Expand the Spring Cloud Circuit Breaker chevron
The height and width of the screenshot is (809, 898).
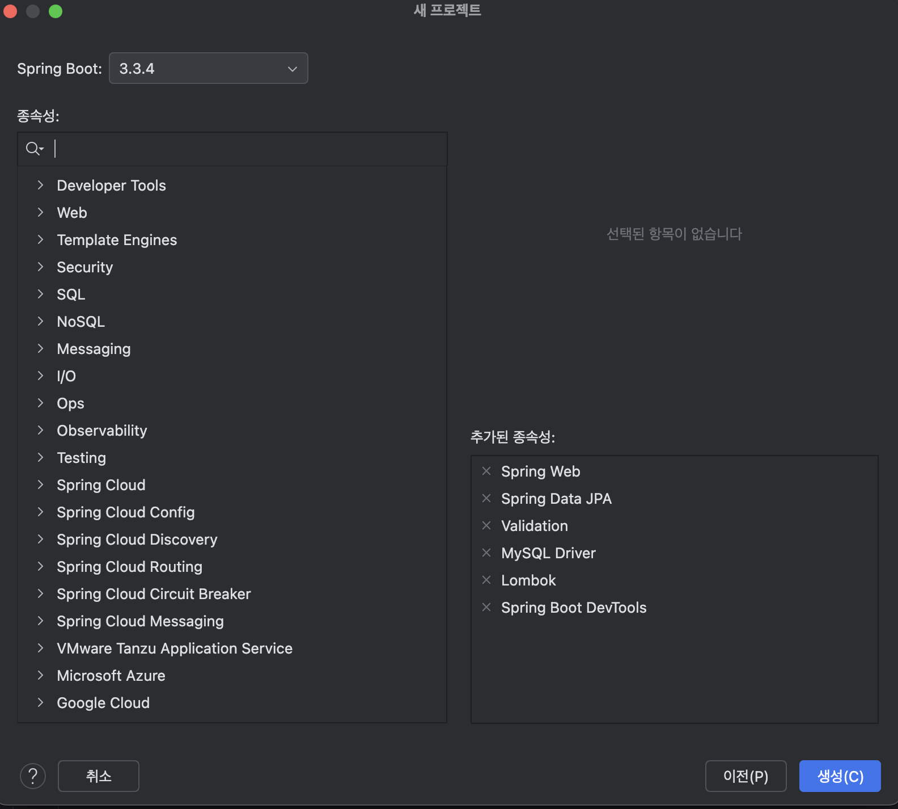40,593
